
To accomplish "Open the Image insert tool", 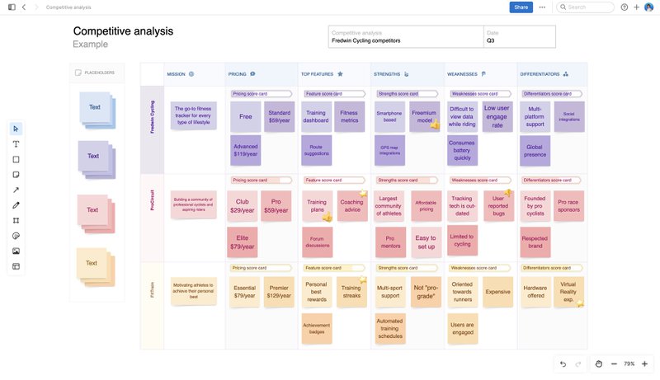I will 16,251.
